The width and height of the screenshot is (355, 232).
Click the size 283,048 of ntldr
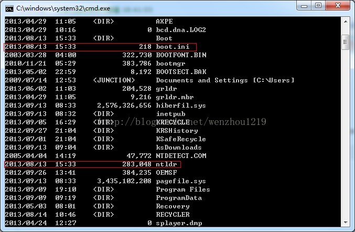[x=137, y=164]
